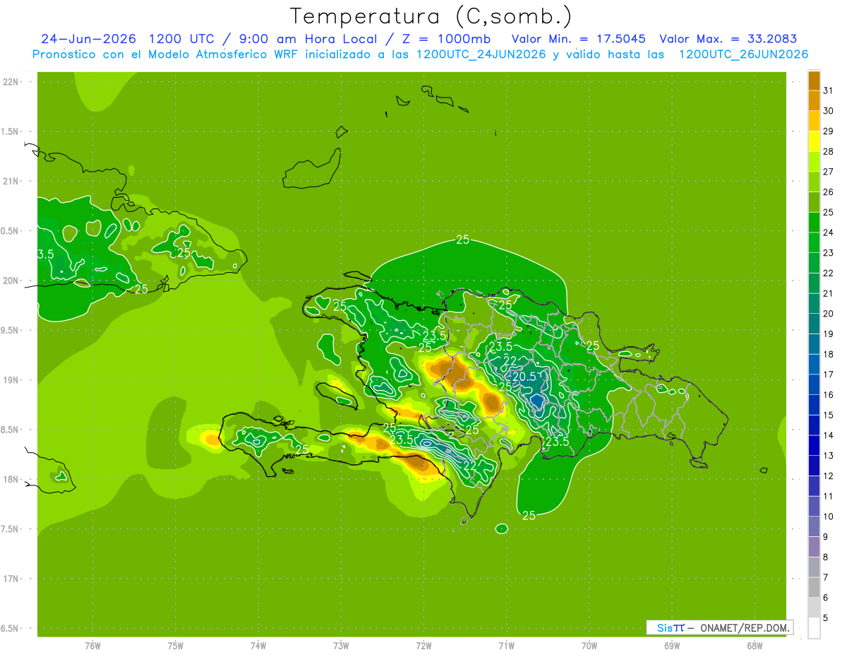The width and height of the screenshot is (847, 655).
Task: Select the "Z = 1000mb" level text
Action: (x=446, y=39)
